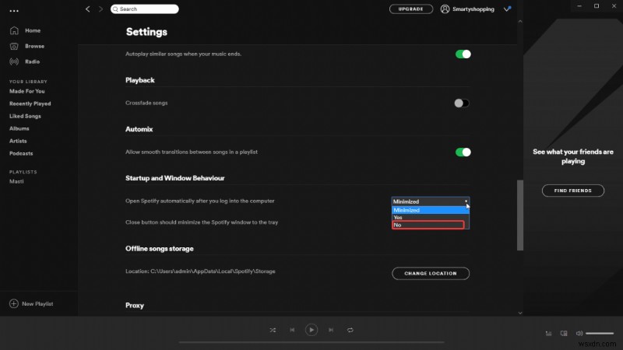Toggle the repeat icon
The height and width of the screenshot is (350, 623).
[350, 330]
